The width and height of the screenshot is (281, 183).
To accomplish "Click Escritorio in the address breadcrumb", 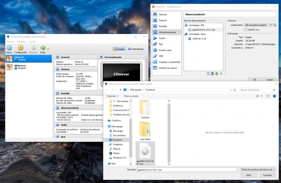I will pyautogui.click(x=150, y=90).
